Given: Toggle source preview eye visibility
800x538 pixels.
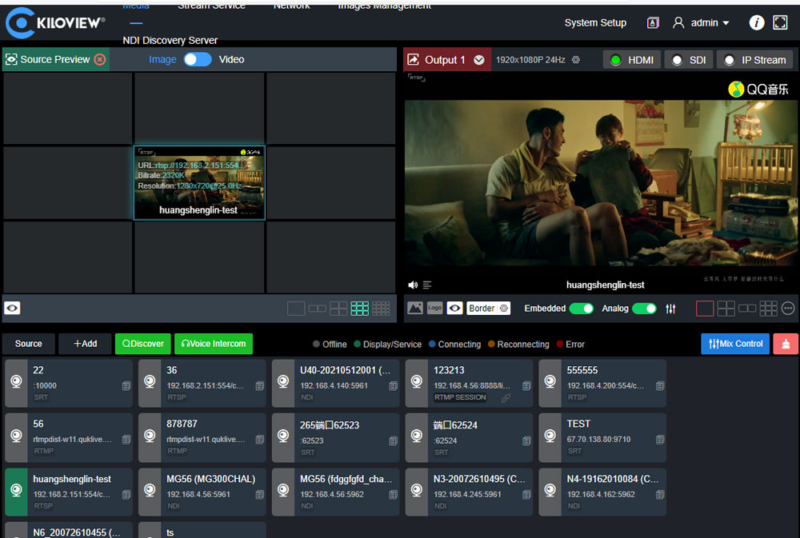Looking at the screenshot, I should tap(12, 309).
